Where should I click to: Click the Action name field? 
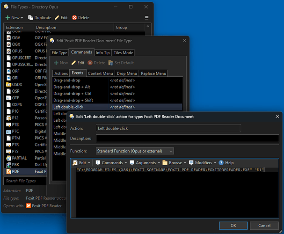[x=168, y=128]
